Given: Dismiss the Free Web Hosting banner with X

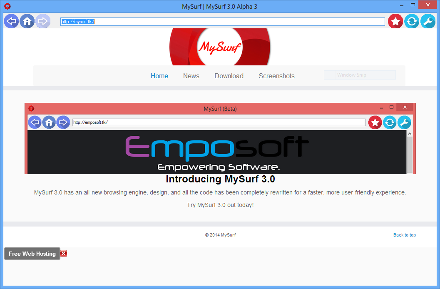Looking at the screenshot, I should (64, 254).
